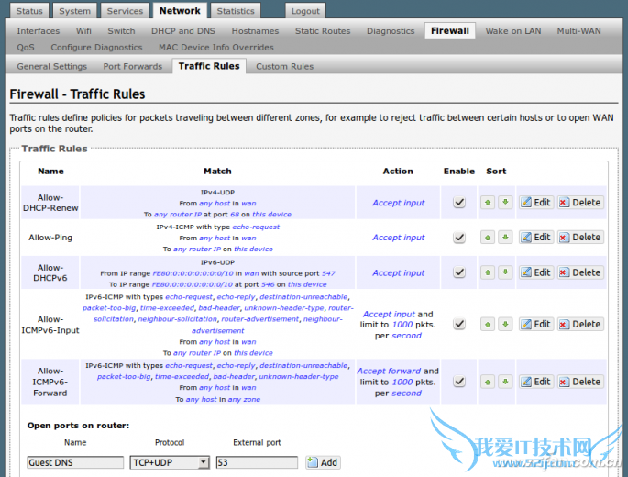Image resolution: width=628 pixels, height=477 pixels.
Task: Open the Status top-level tab
Action: [29, 11]
